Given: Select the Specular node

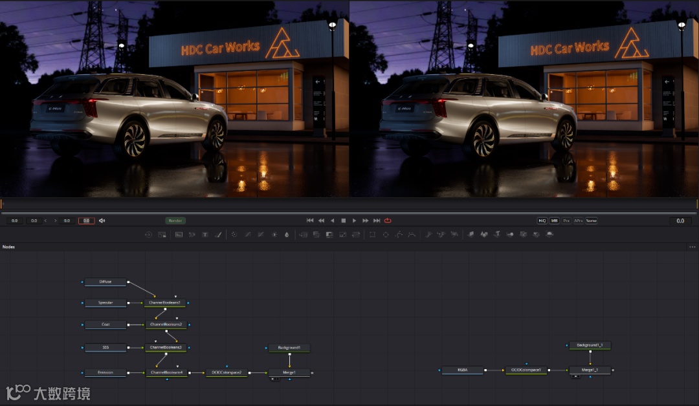Looking at the screenshot, I should point(105,303).
